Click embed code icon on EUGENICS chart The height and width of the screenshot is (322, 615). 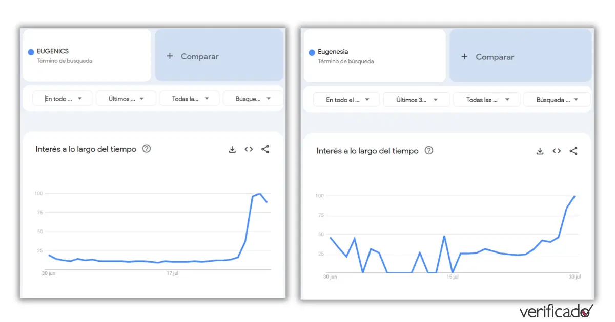pos(249,149)
